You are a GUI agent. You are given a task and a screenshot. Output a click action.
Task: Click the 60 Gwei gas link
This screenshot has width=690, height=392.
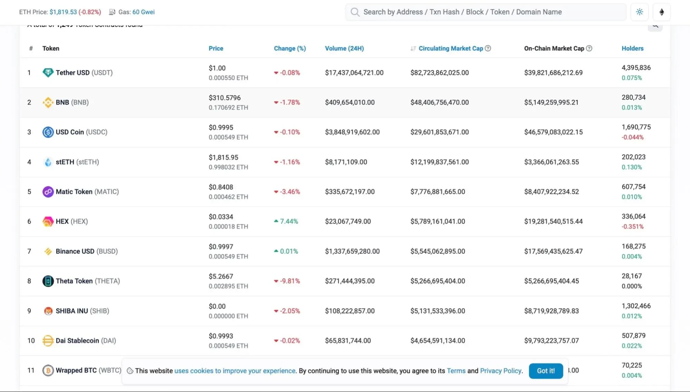144,12
